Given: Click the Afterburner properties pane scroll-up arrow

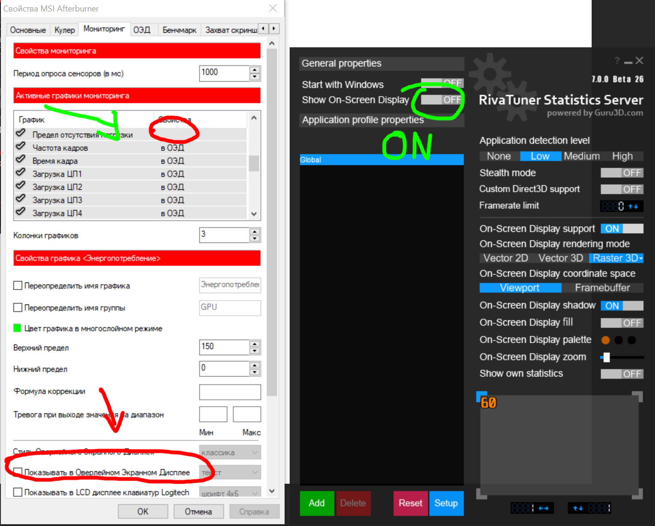Looking at the screenshot, I should pyautogui.click(x=272, y=44).
